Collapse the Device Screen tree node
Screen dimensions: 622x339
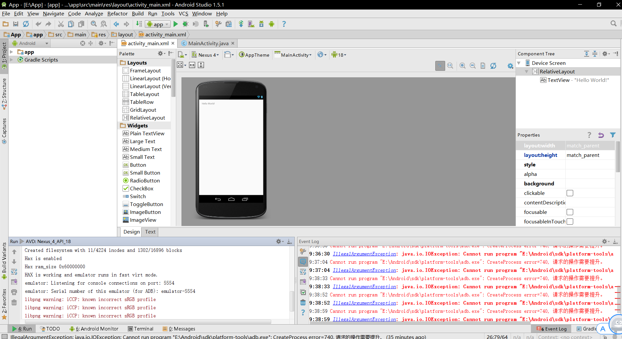pyautogui.click(x=519, y=63)
